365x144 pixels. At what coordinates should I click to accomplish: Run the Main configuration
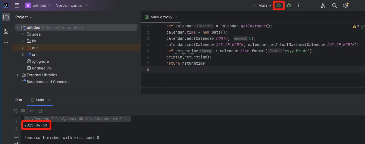(279, 5)
